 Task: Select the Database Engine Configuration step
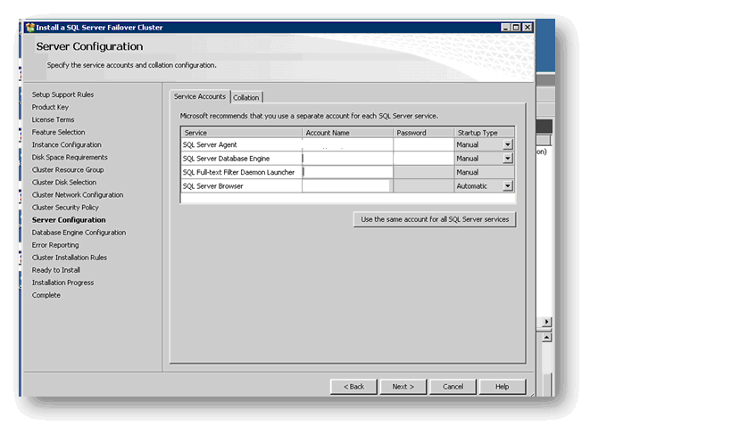[x=79, y=233]
